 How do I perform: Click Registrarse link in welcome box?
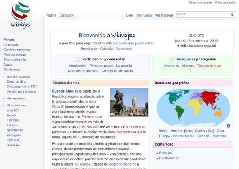tap(89, 49)
